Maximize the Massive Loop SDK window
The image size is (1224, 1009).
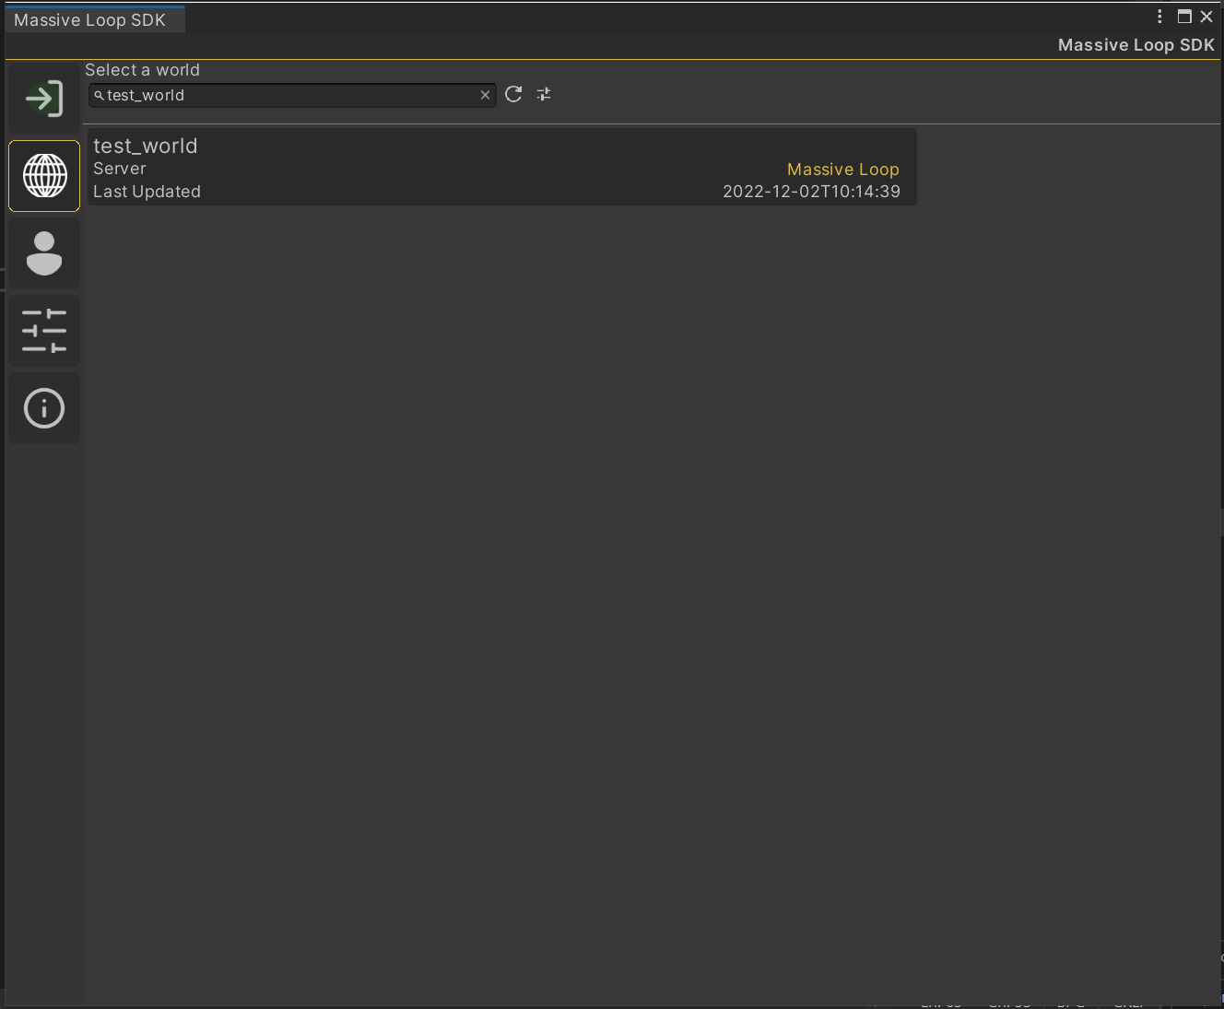click(x=1184, y=17)
